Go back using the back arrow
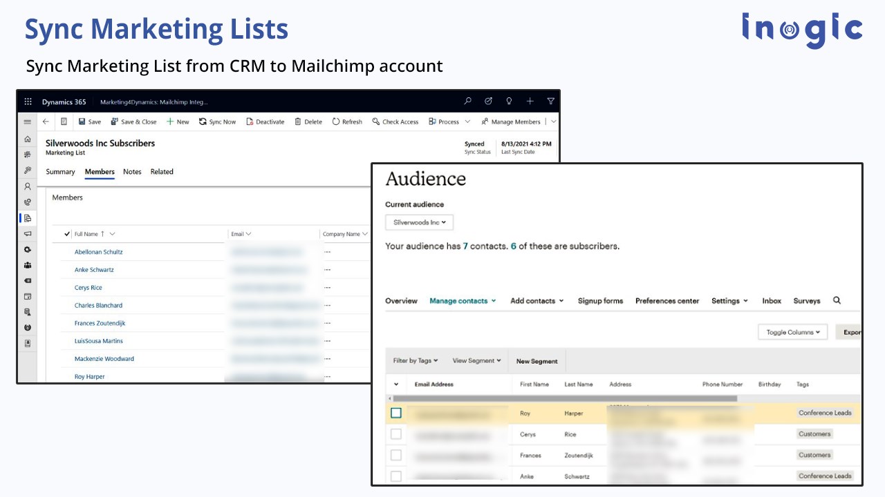 (46, 121)
